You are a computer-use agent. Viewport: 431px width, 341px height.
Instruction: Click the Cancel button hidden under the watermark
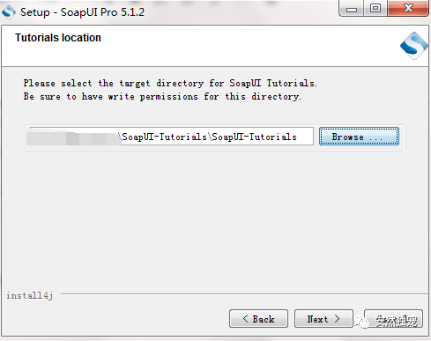click(x=393, y=318)
